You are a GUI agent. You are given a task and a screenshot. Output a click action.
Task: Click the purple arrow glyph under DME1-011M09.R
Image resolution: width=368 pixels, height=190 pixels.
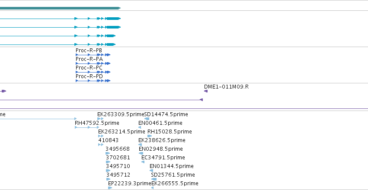[x=205, y=91]
